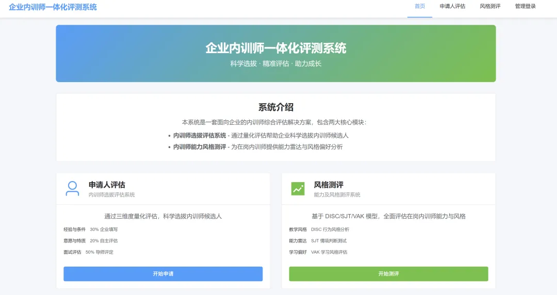Click the intro sentence starting 本系统是一套面向企业
The height and width of the screenshot is (295, 557).
(274, 122)
